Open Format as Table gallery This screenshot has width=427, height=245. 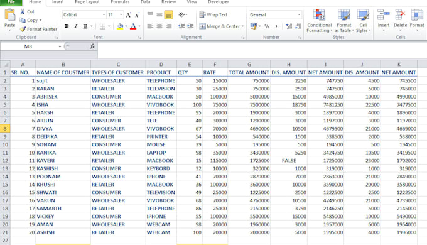(344, 21)
